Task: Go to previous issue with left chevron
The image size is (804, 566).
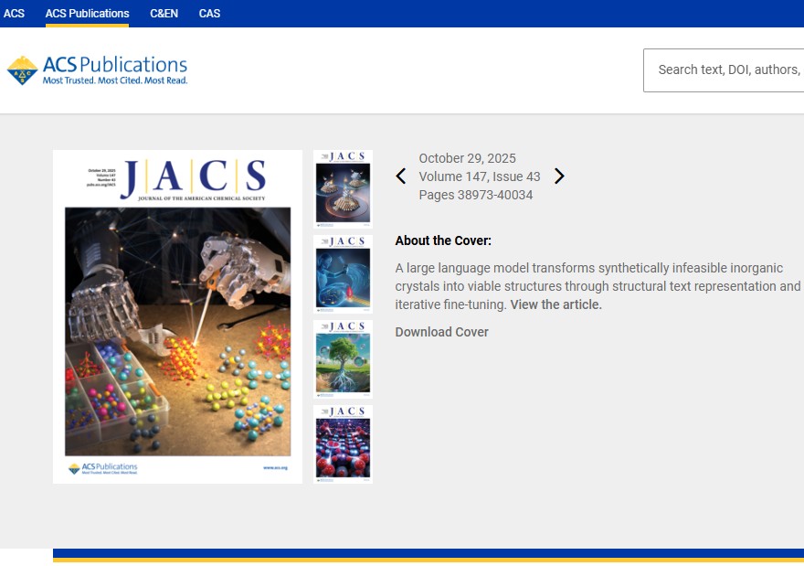Action: point(401,176)
